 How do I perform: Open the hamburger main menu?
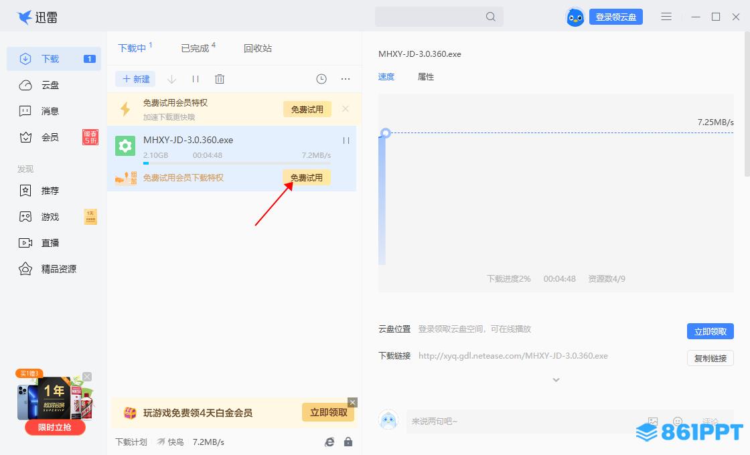click(666, 17)
